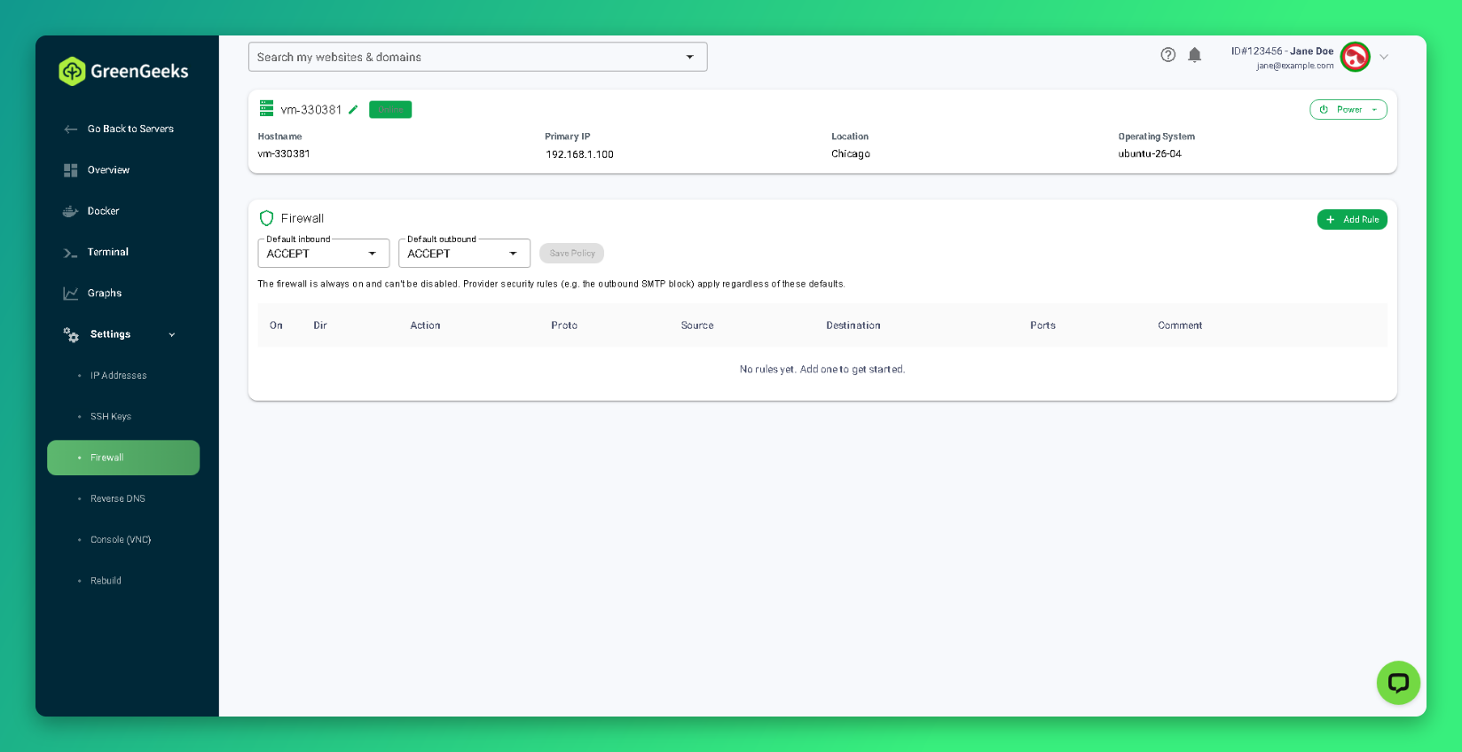
Task: Open the notifications bell
Action: coord(1195,55)
